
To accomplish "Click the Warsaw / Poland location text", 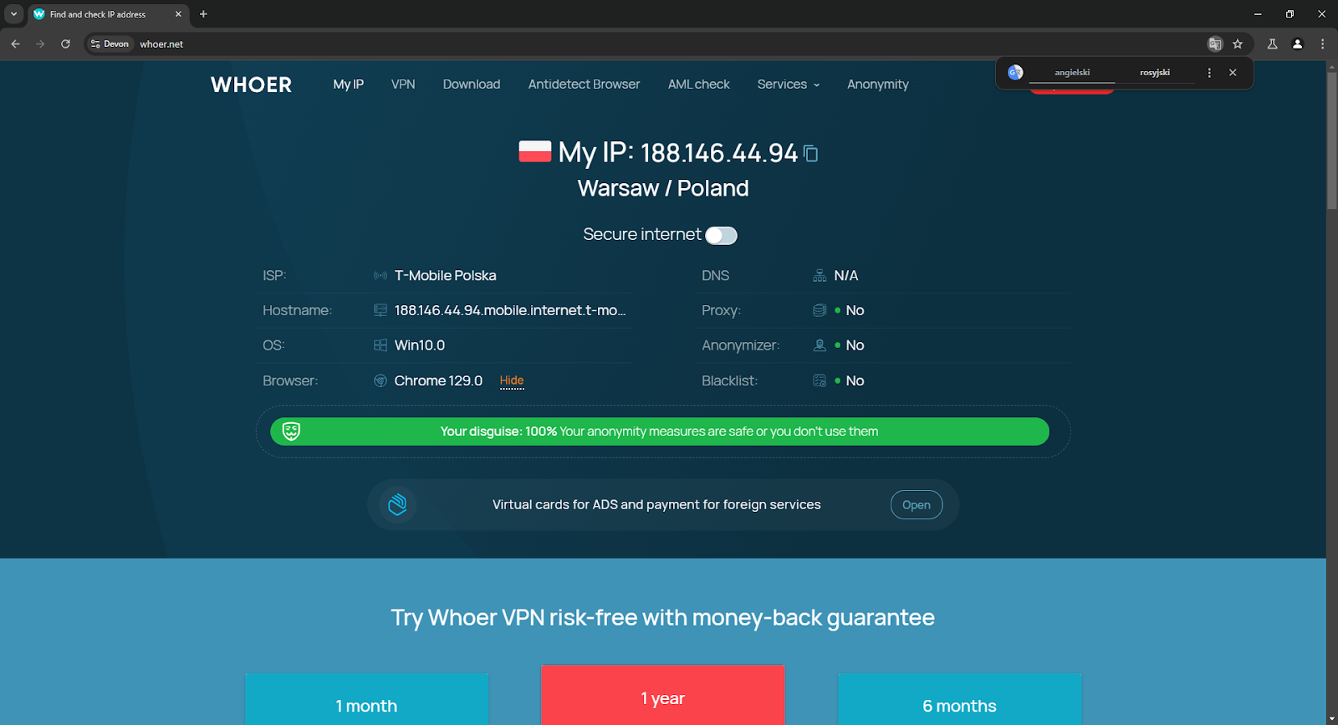I will 663,188.
